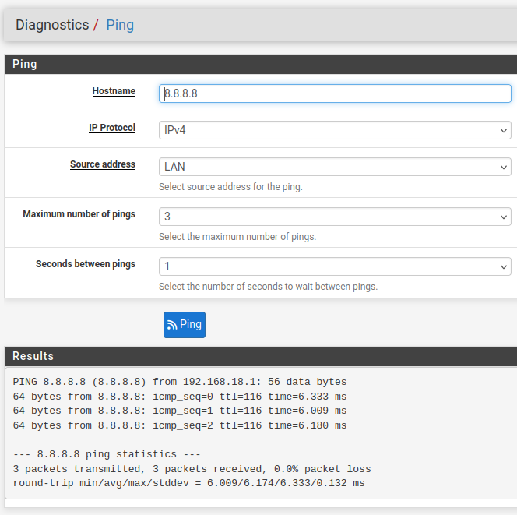The width and height of the screenshot is (517, 515).
Task: Open the IP Protocol dropdown showing IPv4
Action: 335,130
